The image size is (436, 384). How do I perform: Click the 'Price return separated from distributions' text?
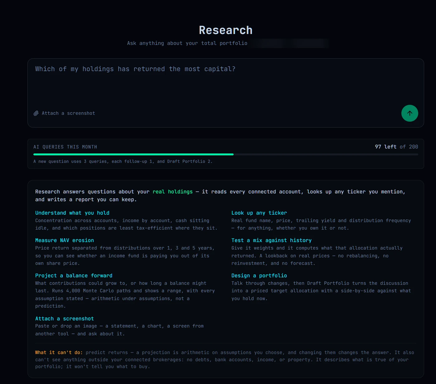coord(125,255)
